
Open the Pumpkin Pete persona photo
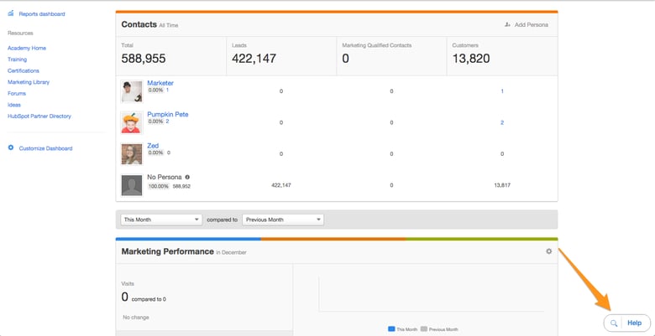(132, 122)
